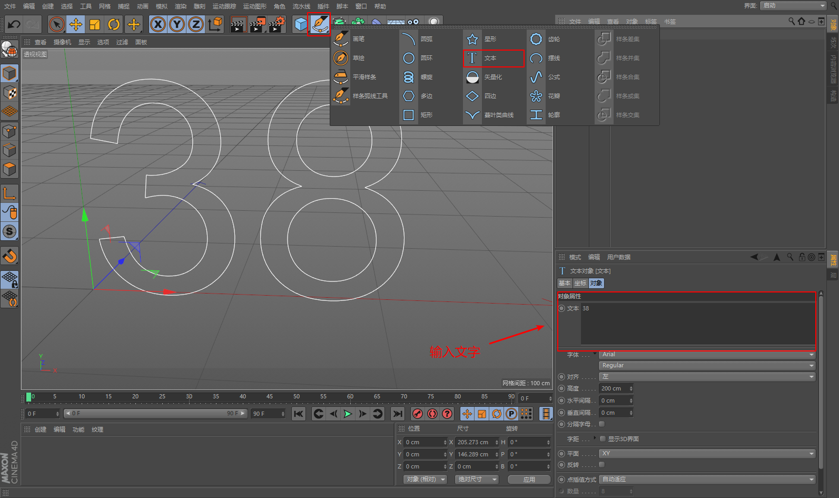Select the Live Selection tool
839x498 pixels.
pyautogui.click(x=56, y=24)
